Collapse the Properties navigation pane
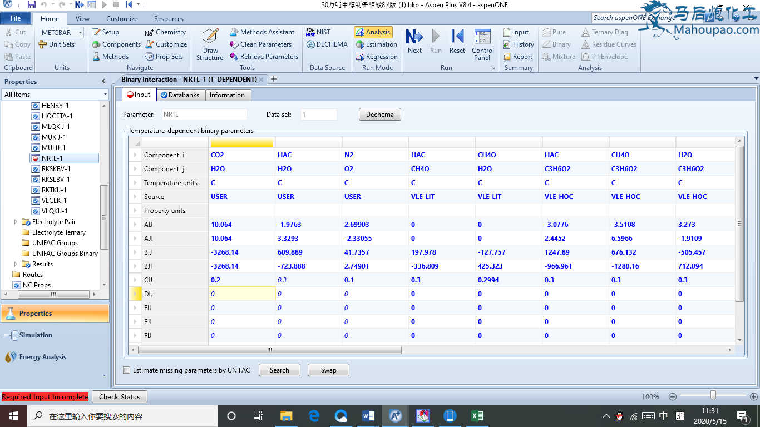The image size is (760, 427). 103,81
